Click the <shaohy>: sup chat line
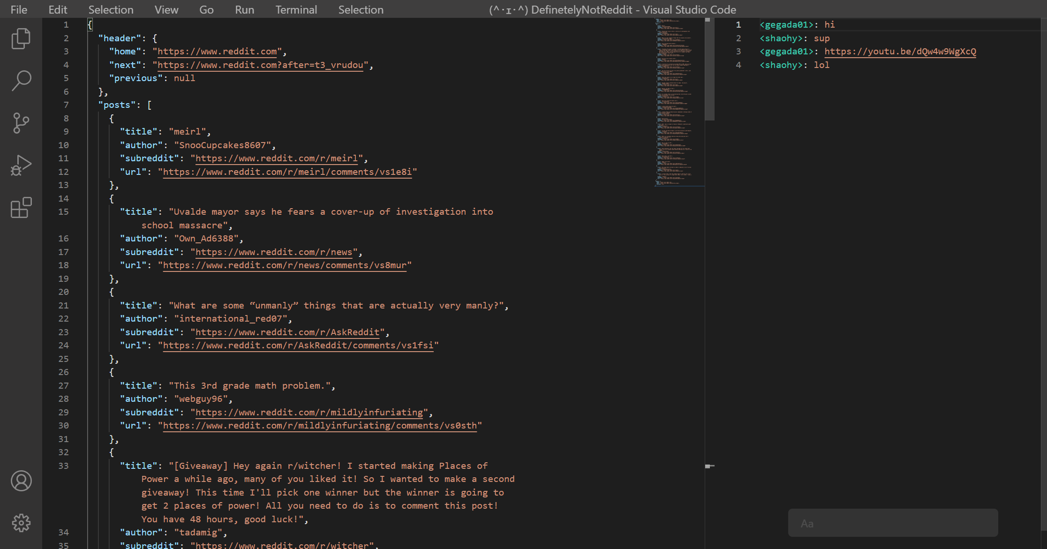This screenshot has height=549, width=1047. [x=795, y=38]
